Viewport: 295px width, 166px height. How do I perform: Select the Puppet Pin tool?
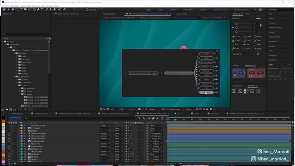[64, 9]
